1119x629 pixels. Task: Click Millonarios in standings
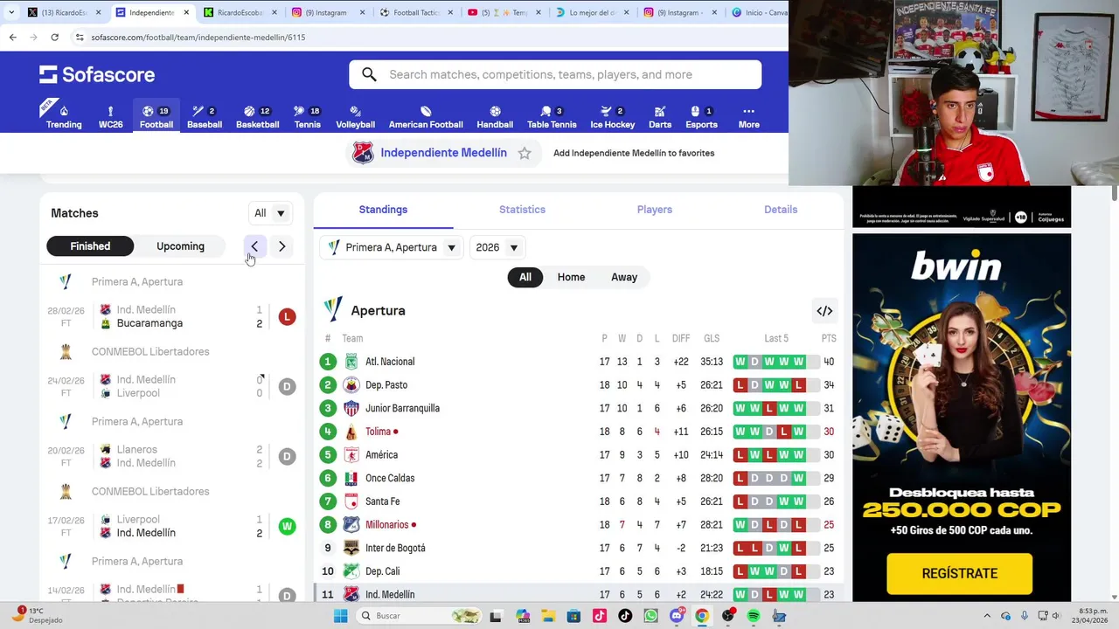click(387, 525)
